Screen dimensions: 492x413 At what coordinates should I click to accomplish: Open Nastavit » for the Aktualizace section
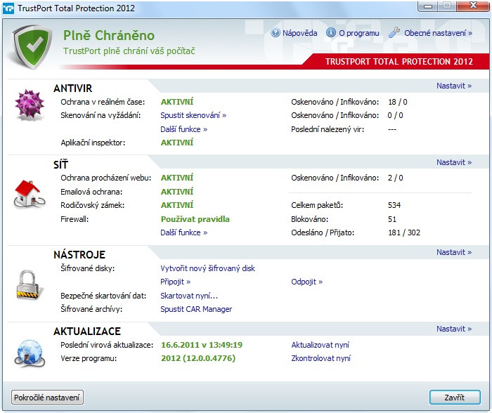[454, 329]
